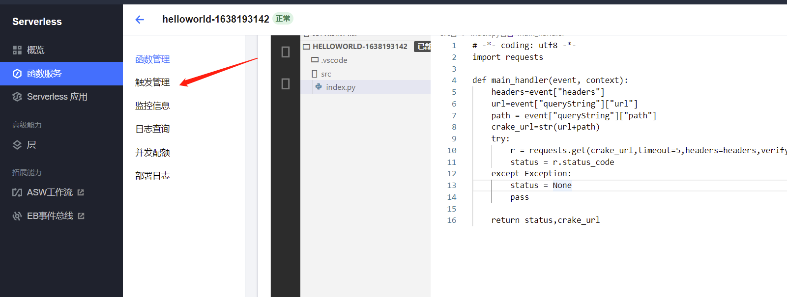This screenshot has width=787, height=297.
Task: Click the '# -*- coding: utf8 -*-' comment
Action: 524,45
